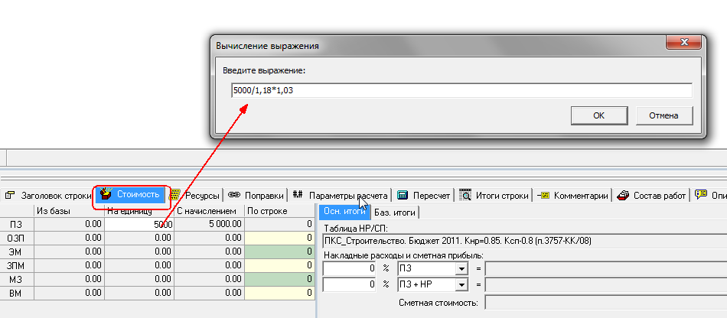Screen dimensions: 727x318
Task: Click the ЭМ По строке green cell
Action: pos(279,251)
